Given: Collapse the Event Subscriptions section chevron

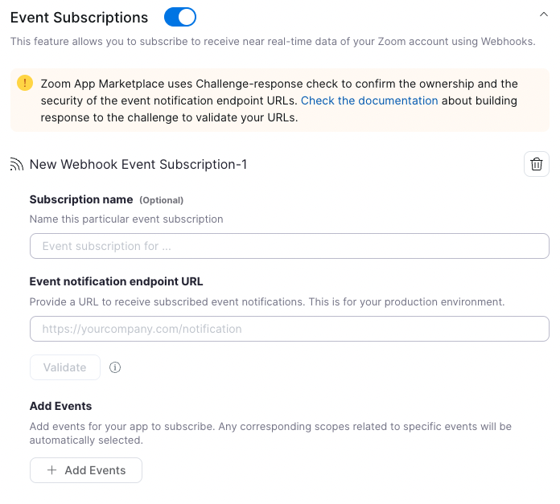Looking at the screenshot, I should [x=545, y=14].
